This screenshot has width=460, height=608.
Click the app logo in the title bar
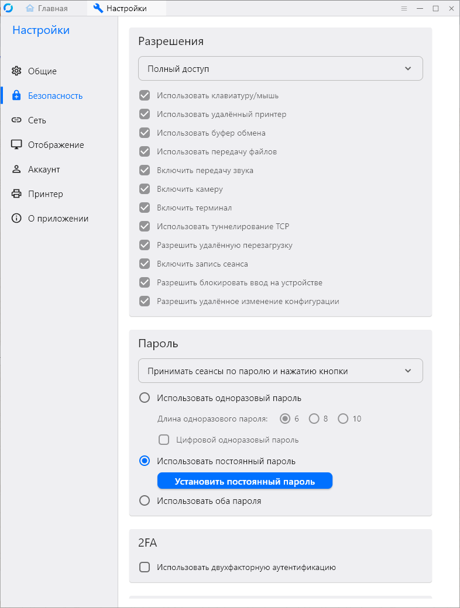tap(8, 8)
